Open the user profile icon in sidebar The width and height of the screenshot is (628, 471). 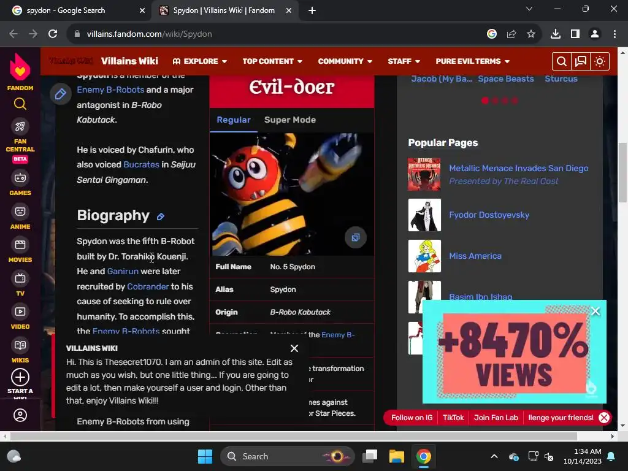tap(20, 415)
